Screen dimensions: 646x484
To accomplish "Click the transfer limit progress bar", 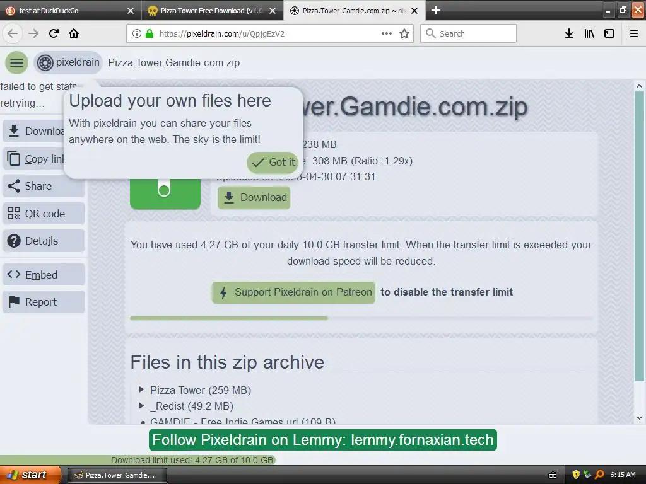I will pyautogui.click(x=361, y=318).
